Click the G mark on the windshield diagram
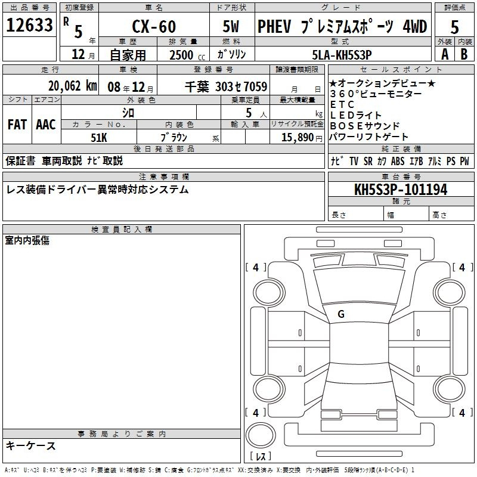 point(341,314)
